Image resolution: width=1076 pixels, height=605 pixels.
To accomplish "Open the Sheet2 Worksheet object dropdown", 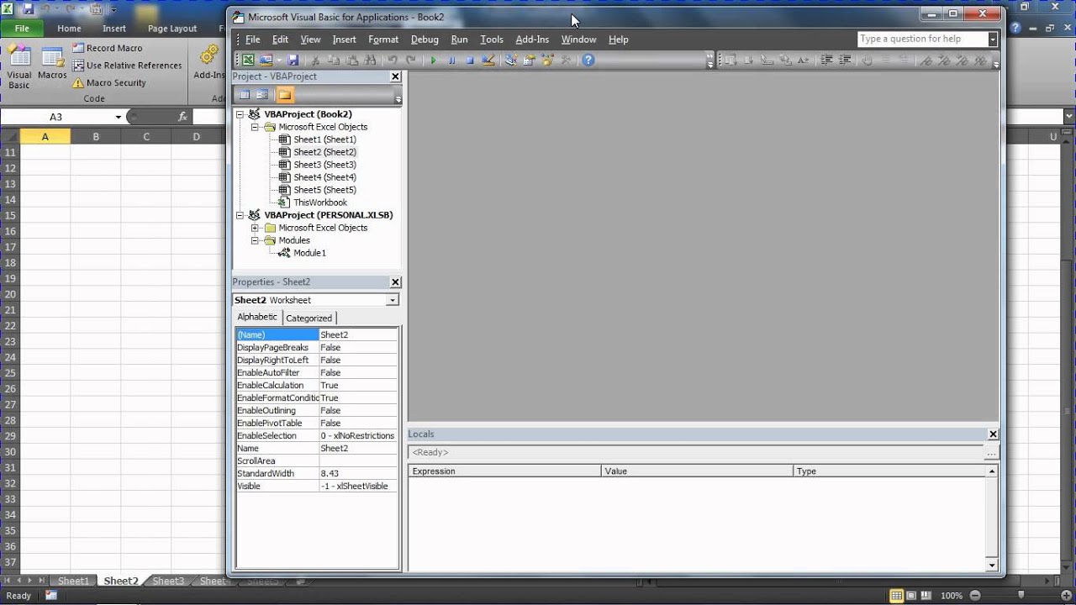I will pyautogui.click(x=393, y=300).
